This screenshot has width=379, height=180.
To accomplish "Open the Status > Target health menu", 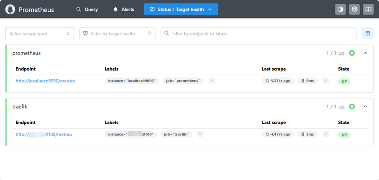I will point(181,9).
